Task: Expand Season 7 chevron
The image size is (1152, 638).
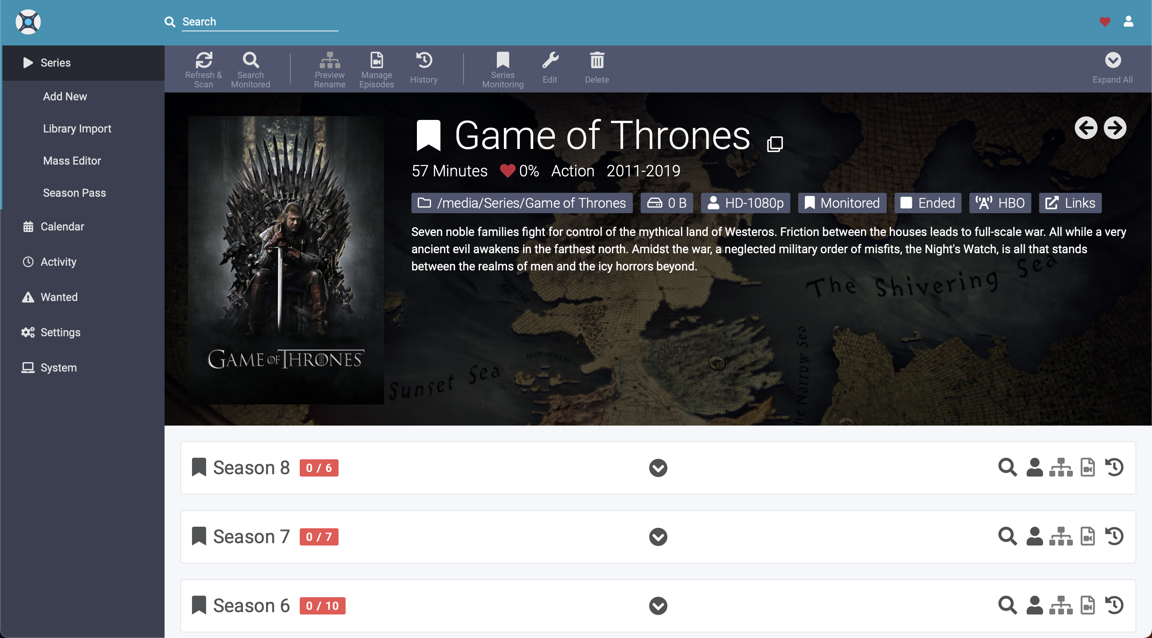Action: [658, 536]
